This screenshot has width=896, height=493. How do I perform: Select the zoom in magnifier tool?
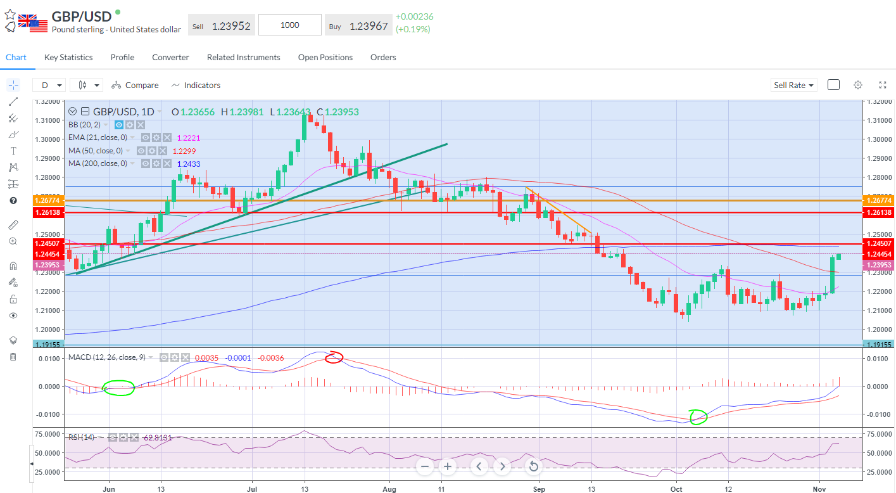[13, 241]
